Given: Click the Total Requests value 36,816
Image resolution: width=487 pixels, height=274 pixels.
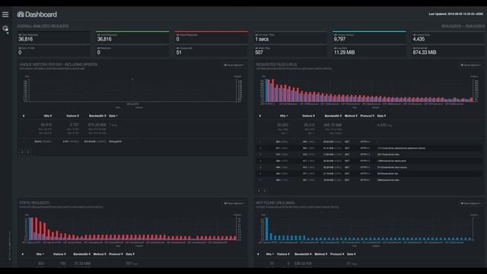Looking at the screenshot, I should coord(25,39).
